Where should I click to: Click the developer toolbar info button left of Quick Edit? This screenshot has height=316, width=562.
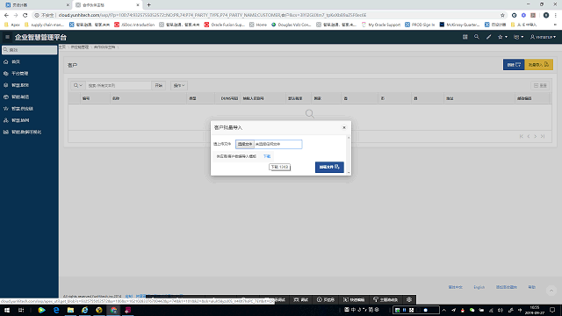click(x=326, y=300)
